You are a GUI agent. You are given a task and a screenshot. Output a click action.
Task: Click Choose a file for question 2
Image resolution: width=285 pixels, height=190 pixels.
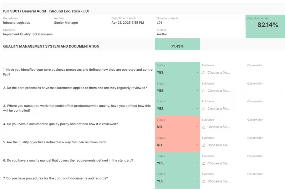[219, 90]
